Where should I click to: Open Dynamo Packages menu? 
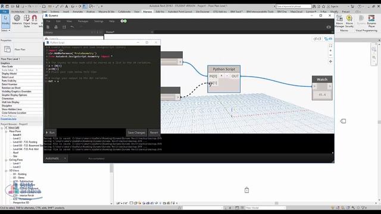click(83, 21)
